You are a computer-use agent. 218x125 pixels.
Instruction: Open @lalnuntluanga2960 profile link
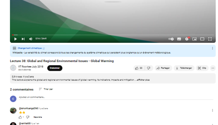(28, 109)
